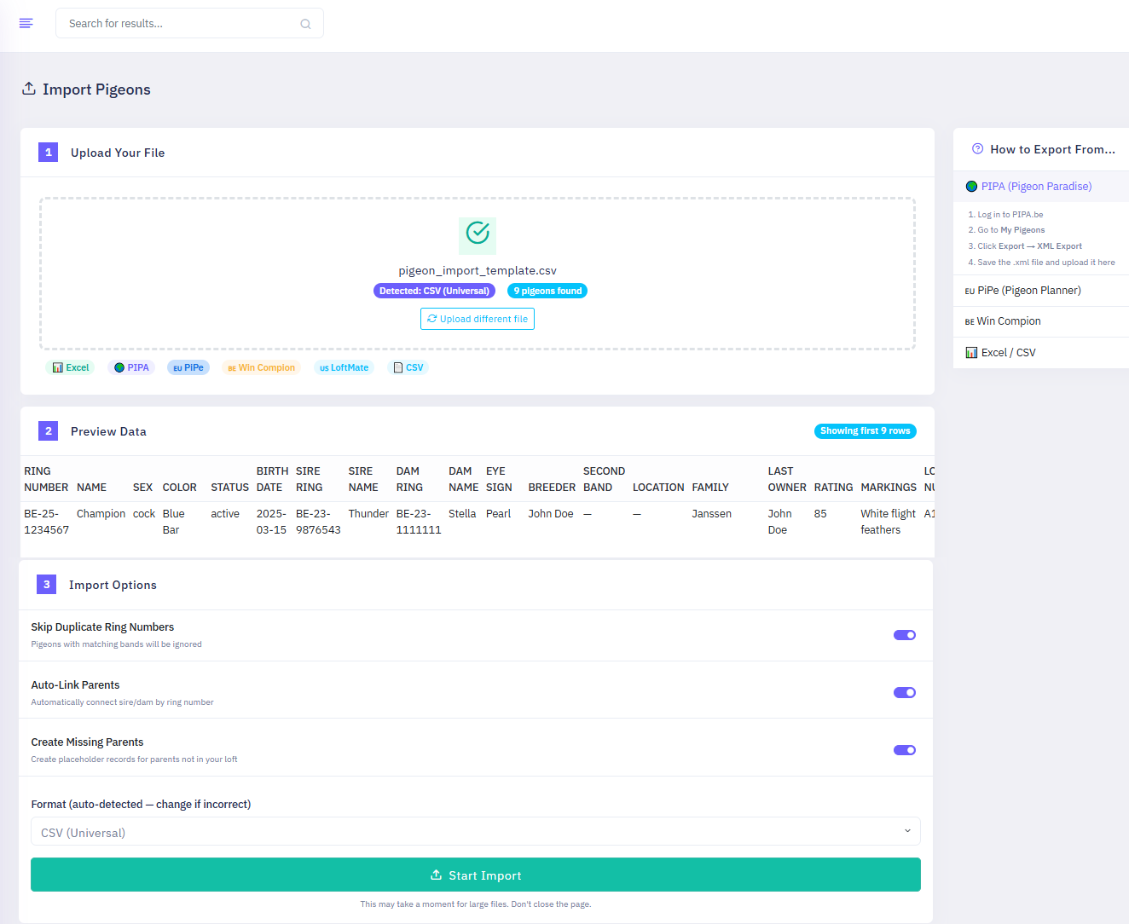Disable Skip Duplicate Ring Numbers
1129x924 pixels.
click(x=904, y=635)
